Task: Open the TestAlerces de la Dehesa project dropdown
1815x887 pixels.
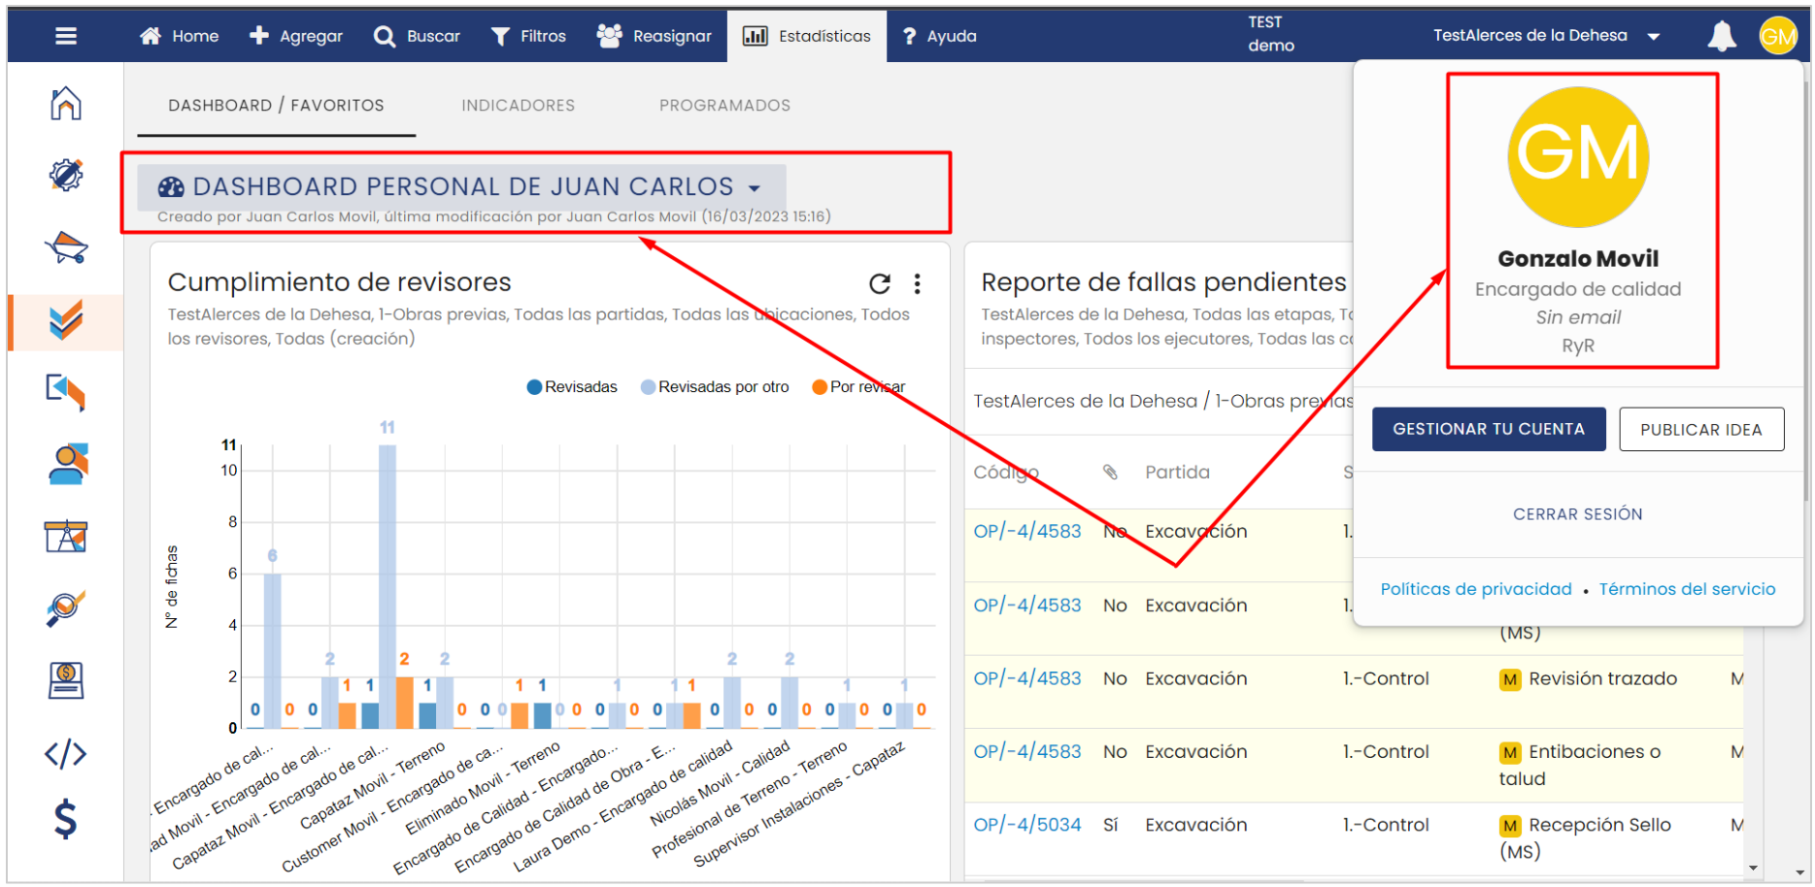Action: pyautogui.click(x=1546, y=36)
